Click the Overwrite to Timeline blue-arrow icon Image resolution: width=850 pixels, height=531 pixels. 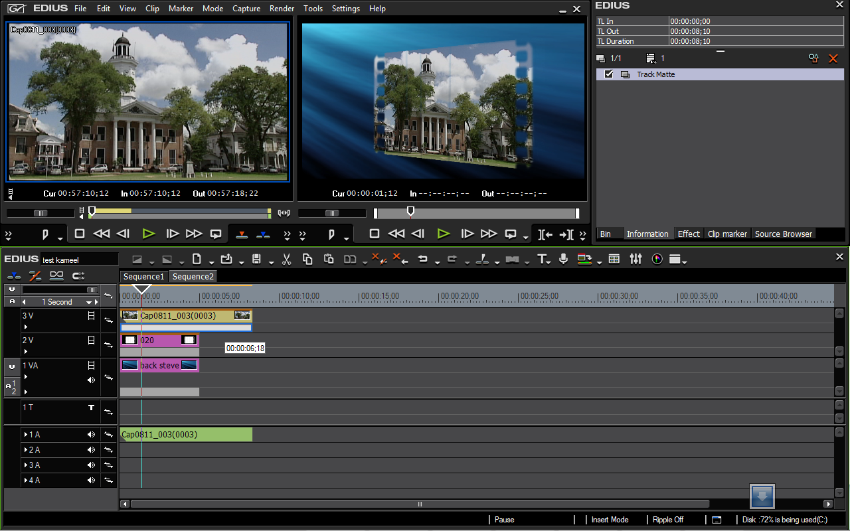[x=263, y=234]
